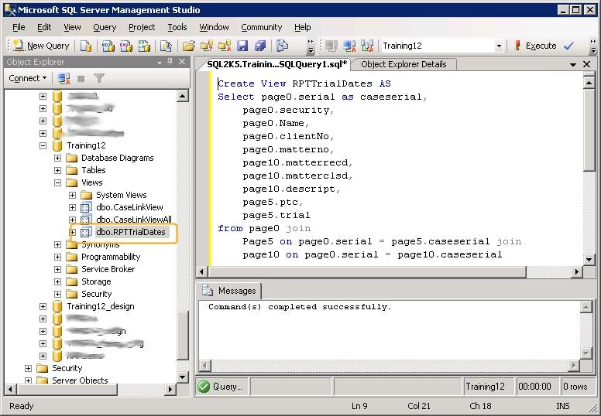This screenshot has width=601, height=416.
Task: Click Disconnect icon in the query toolbar
Action: (349, 46)
